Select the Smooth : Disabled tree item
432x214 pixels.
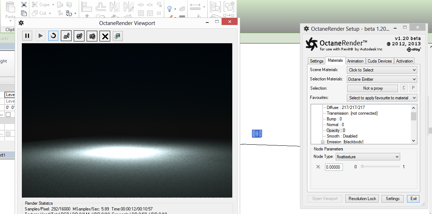[x=342, y=136]
